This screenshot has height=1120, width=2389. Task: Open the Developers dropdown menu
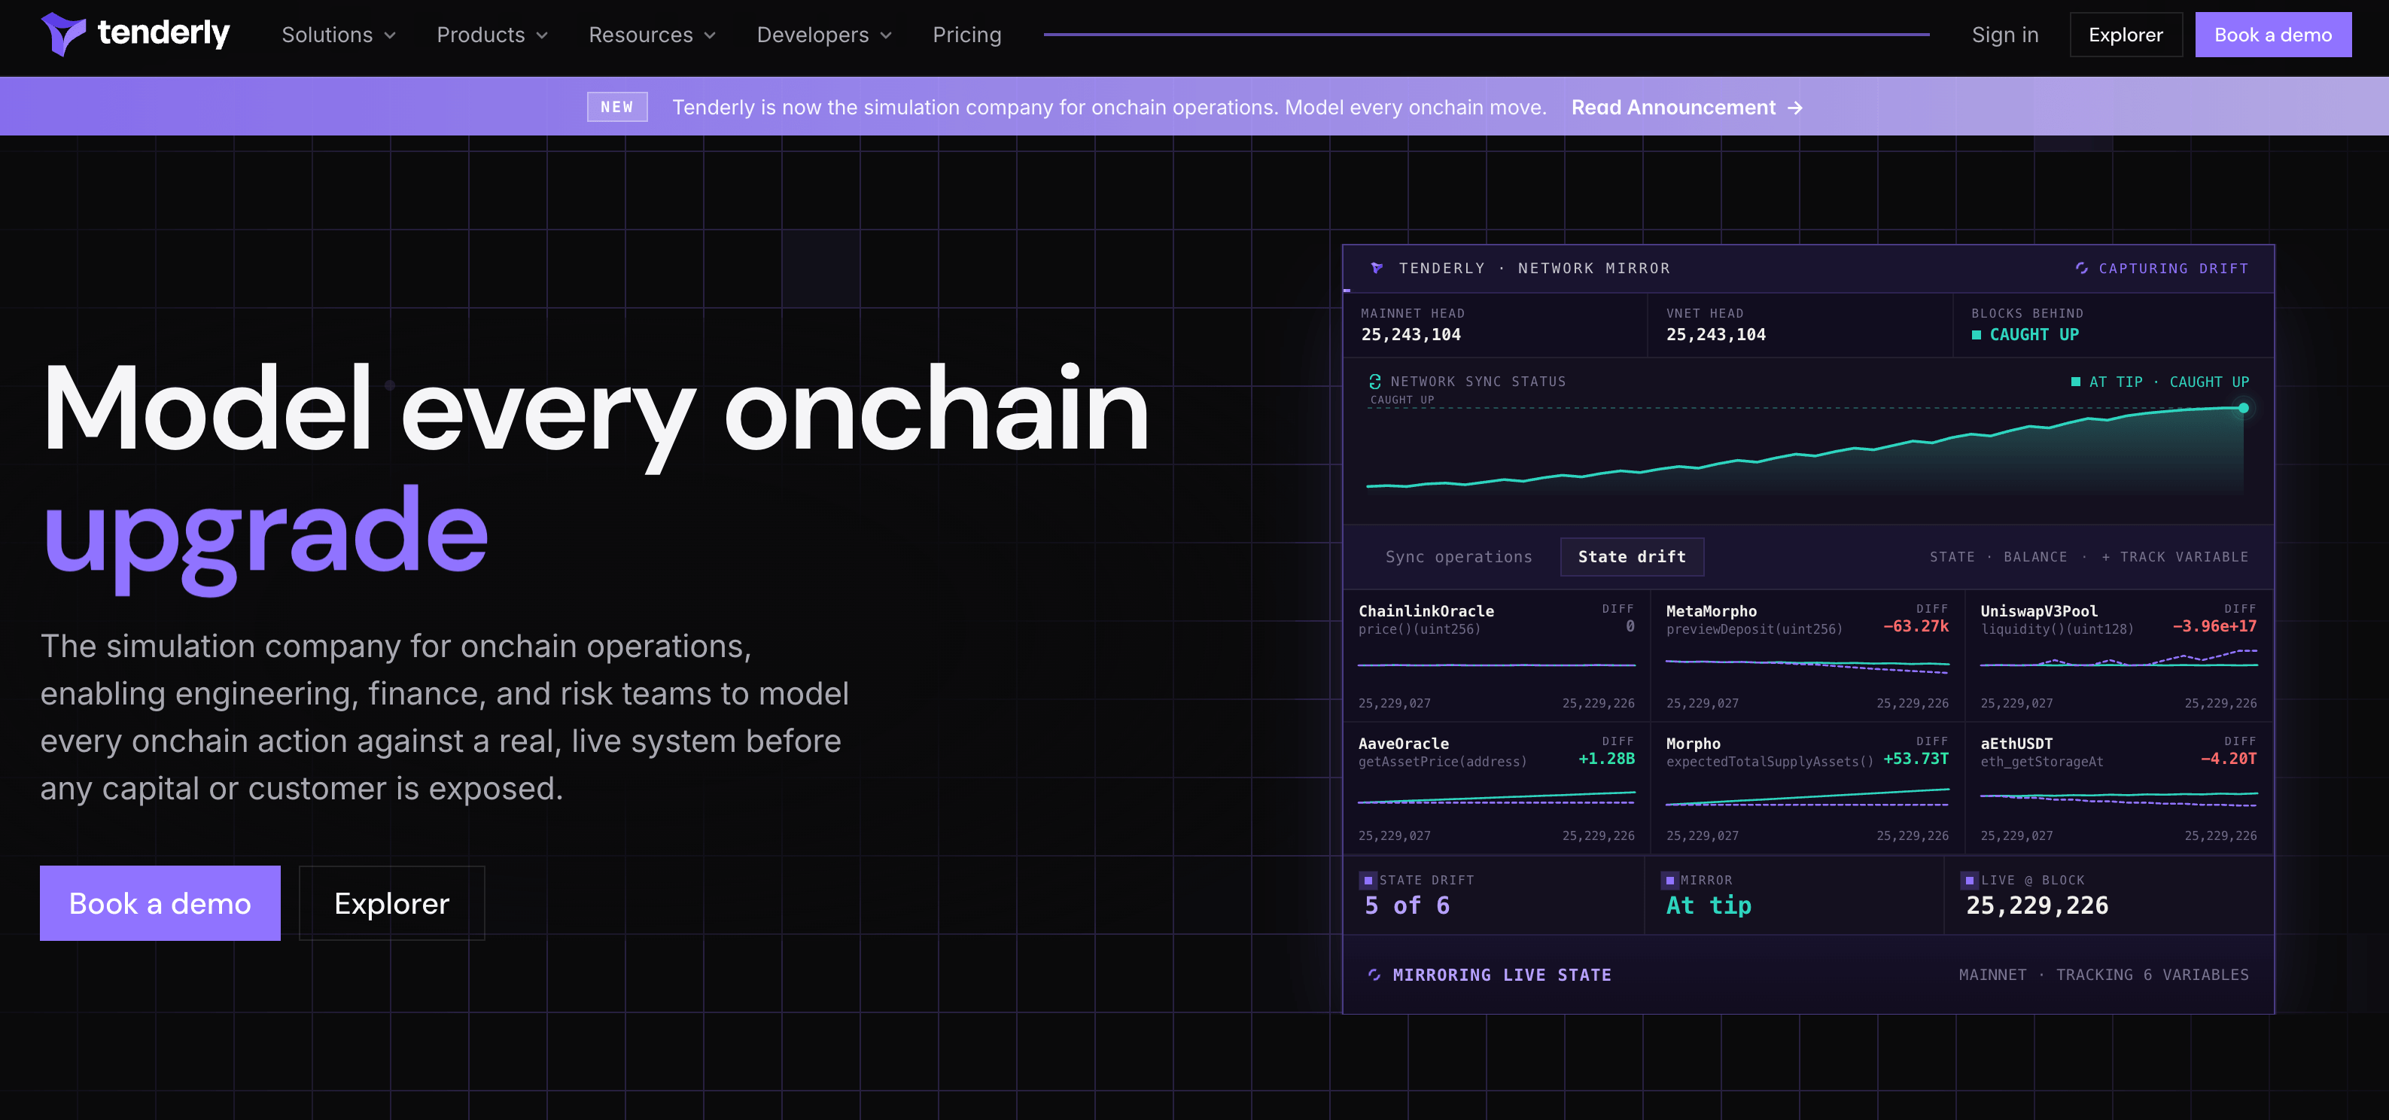click(824, 35)
